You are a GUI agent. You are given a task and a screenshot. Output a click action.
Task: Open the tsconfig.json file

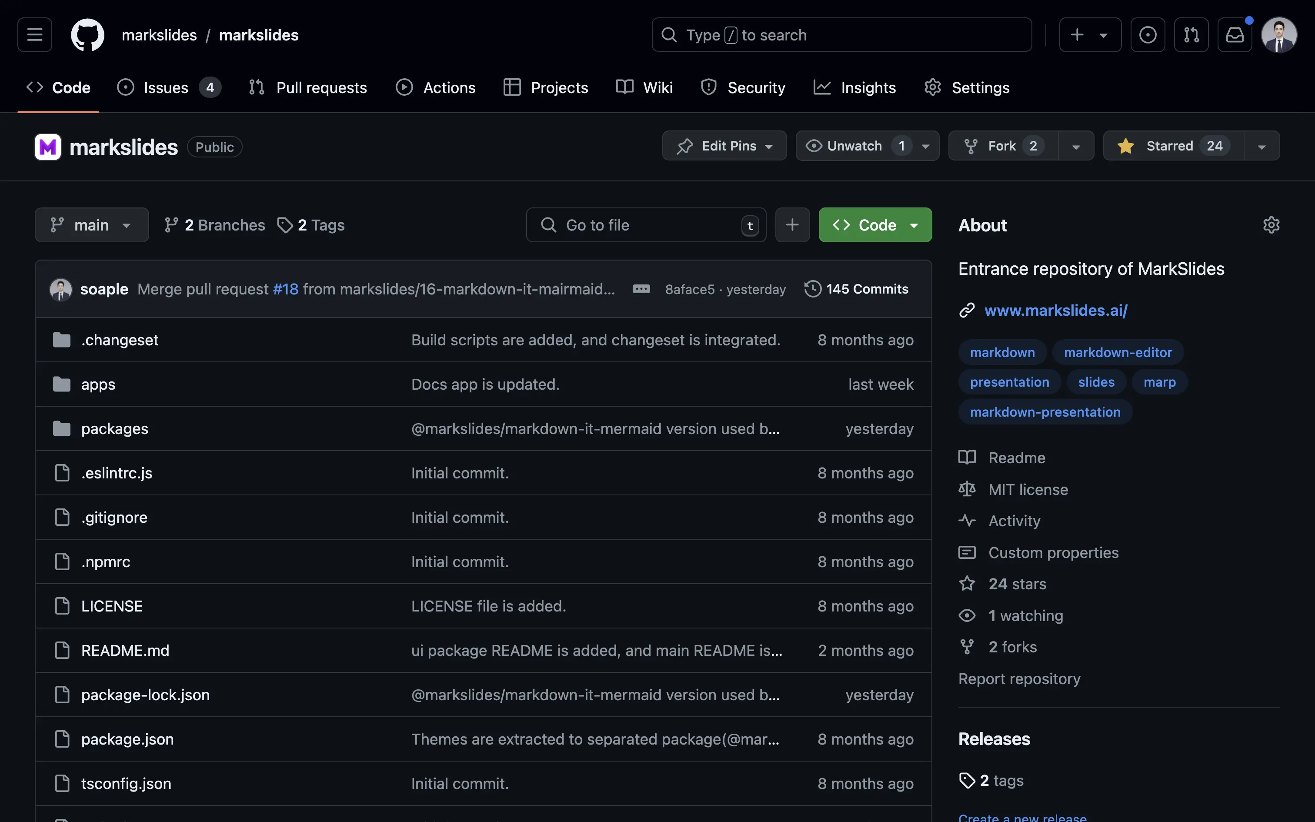tap(126, 783)
